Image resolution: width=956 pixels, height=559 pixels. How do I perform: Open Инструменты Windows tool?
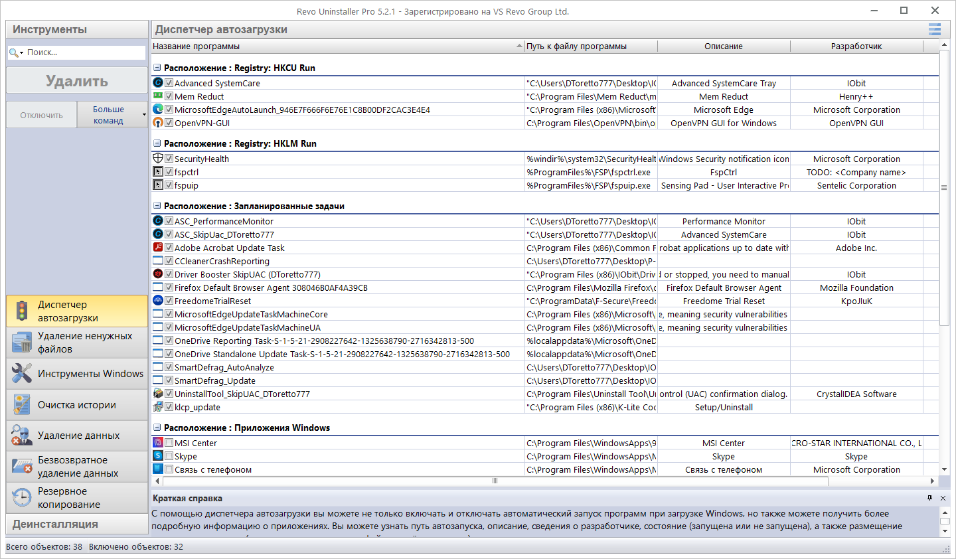pos(77,374)
